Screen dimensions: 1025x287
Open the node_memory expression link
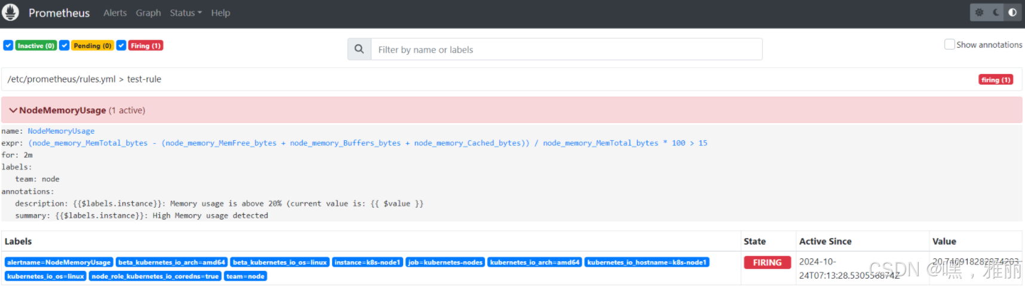point(367,143)
